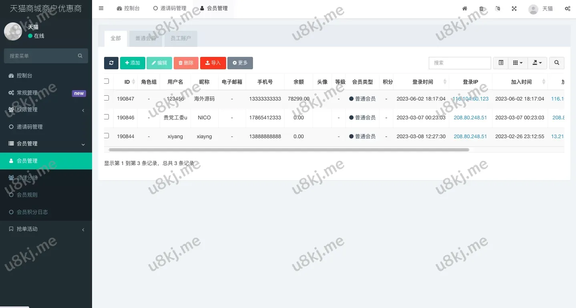This screenshot has height=308, width=576.
Task: Click login IP link 208.80.248.51 for NICO
Action: (470, 118)
